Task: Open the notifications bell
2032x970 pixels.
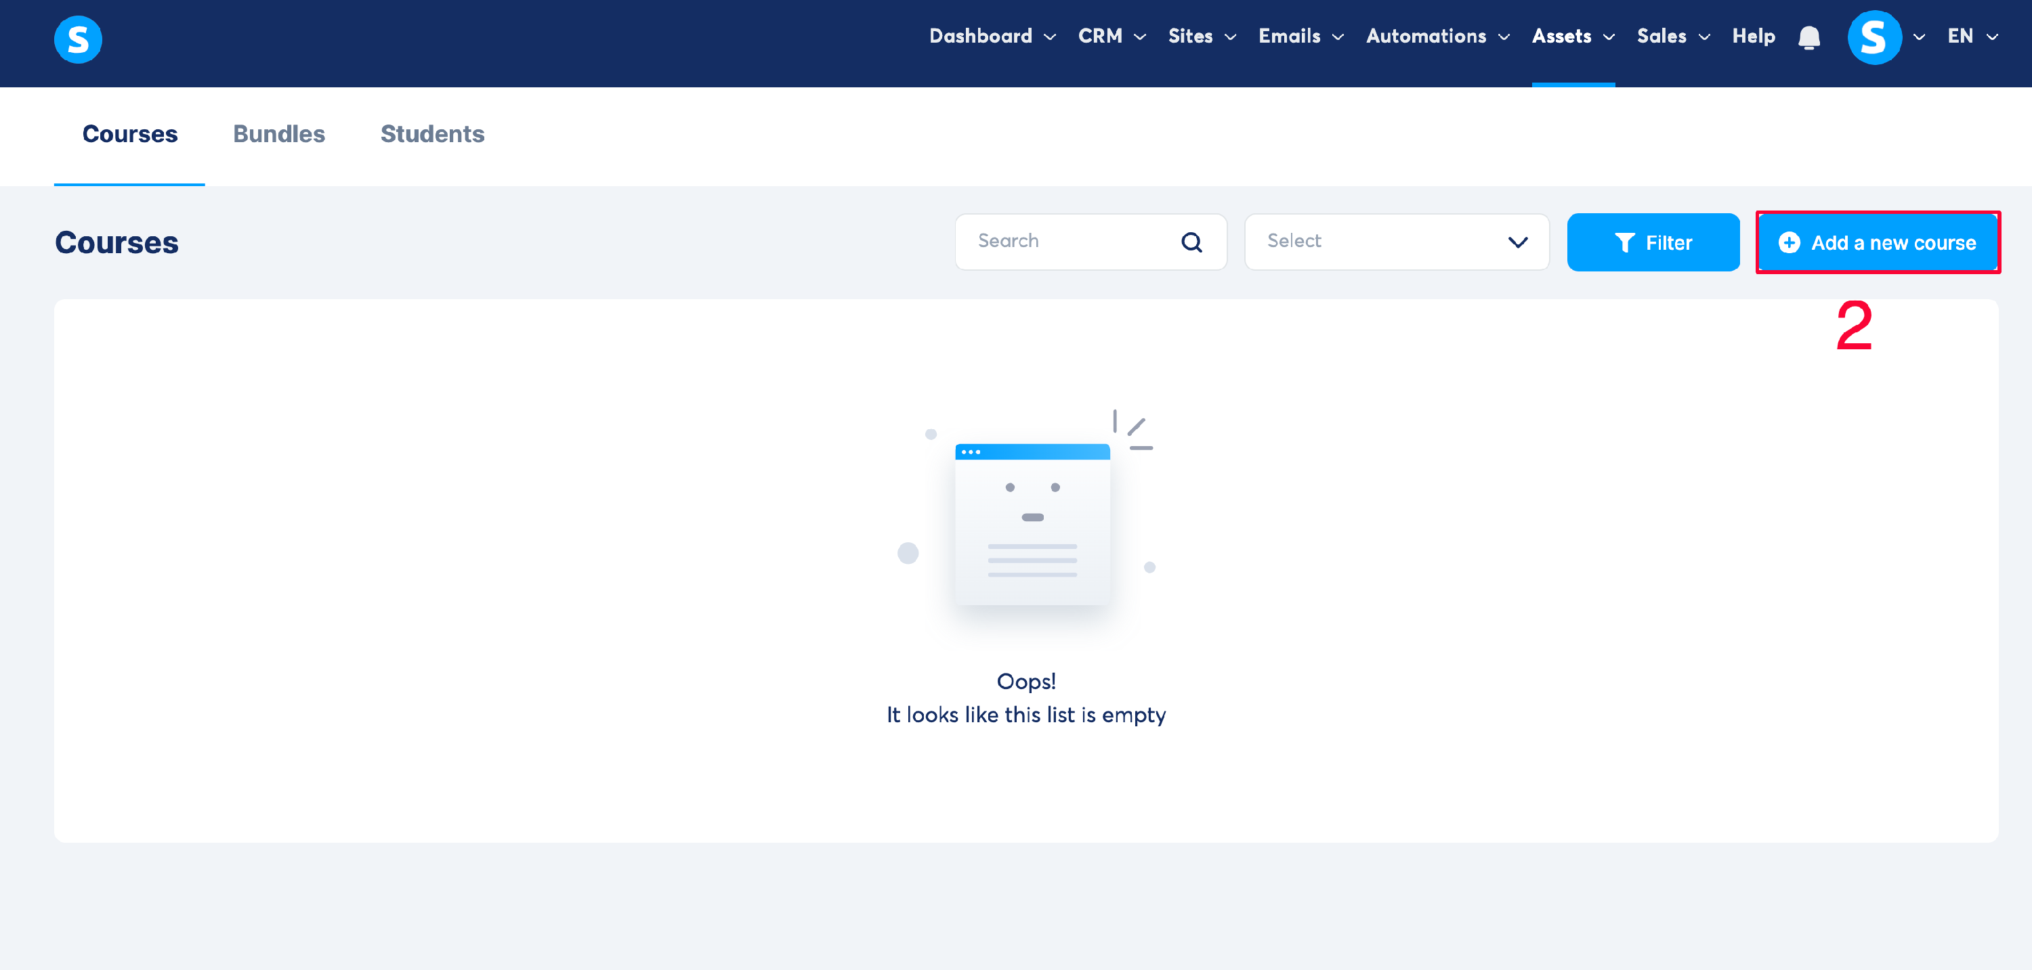Action: [x=1808, y=38]
